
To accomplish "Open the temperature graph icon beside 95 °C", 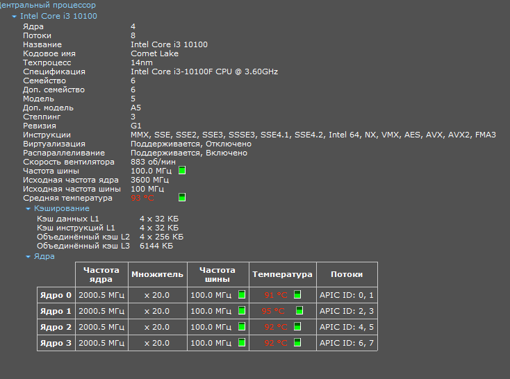I will [x=299, y=310].
